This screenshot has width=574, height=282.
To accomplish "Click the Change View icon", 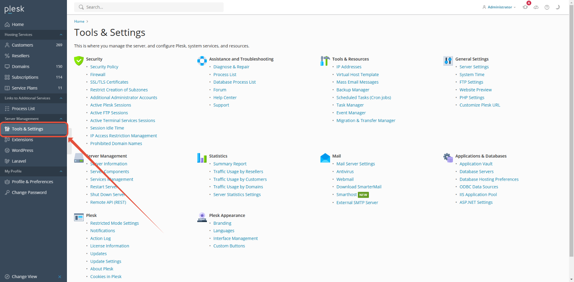I will point(7,277).
